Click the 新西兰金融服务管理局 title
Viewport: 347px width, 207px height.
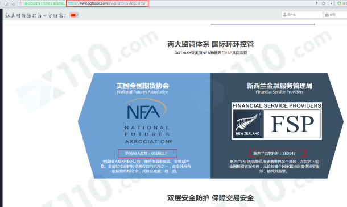(279, 86)
